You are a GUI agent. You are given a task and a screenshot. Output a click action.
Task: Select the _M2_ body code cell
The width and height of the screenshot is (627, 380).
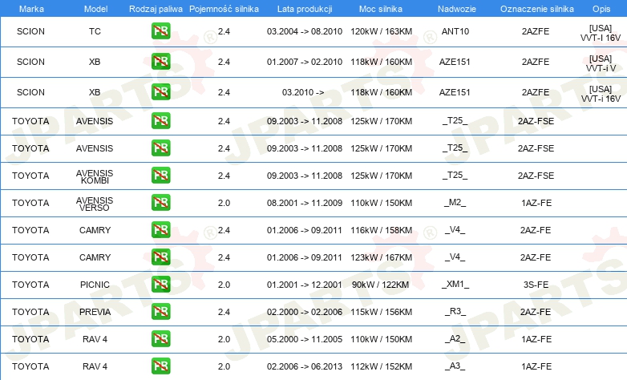(455, 202)
